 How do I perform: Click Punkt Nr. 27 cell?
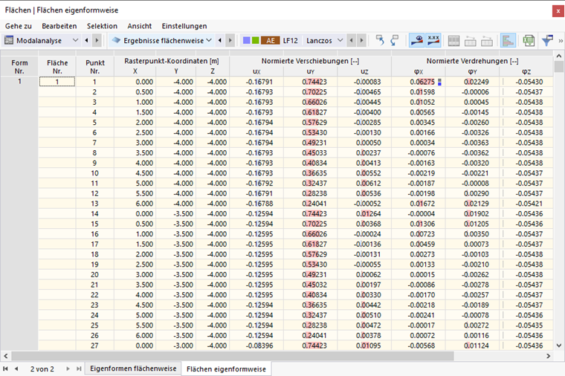[94, 346]
